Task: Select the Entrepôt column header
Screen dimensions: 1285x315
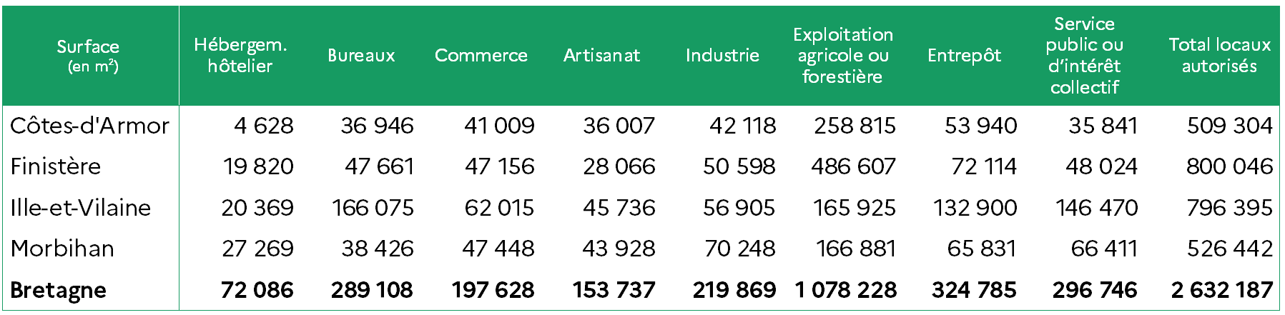Action: (964, 56)
